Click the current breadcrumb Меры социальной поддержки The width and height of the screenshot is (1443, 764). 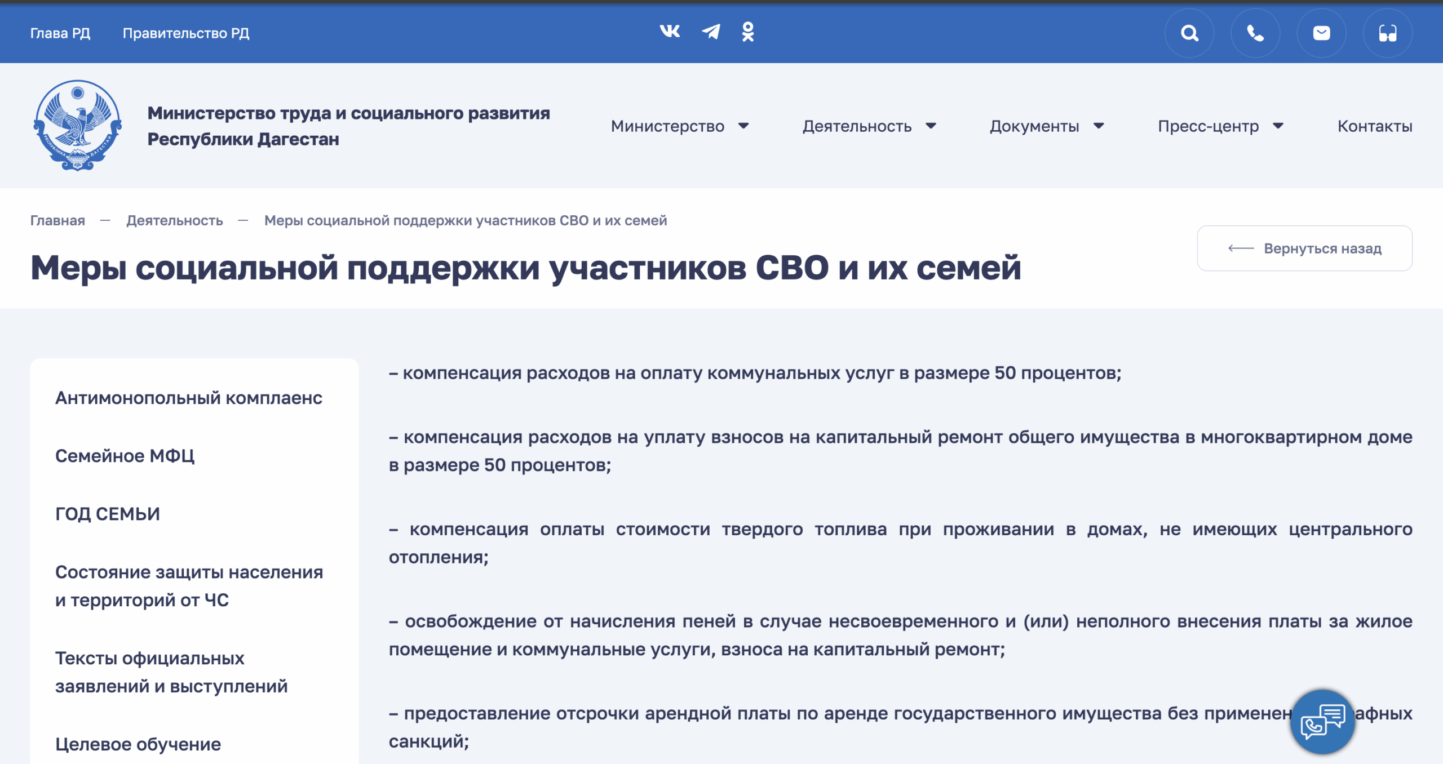point(466,220)
